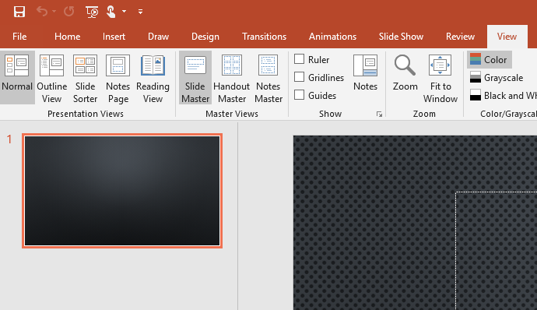The image size is (537, 310).
Task: Select Color display mode
Action: pos(490,60)
